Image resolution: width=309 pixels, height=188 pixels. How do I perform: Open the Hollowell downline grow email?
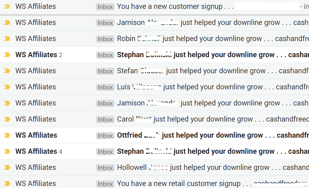(154, 167)
